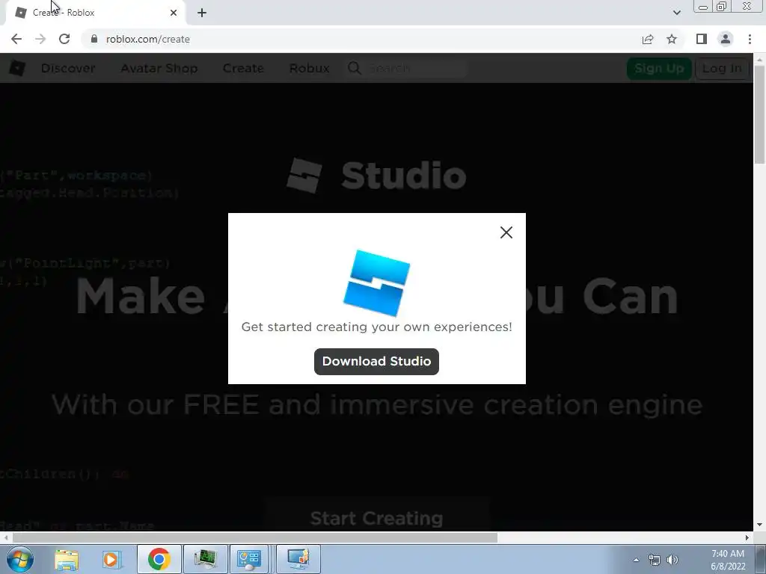Open a new browser tab
The image size is (766, 574).
(202, 13)
